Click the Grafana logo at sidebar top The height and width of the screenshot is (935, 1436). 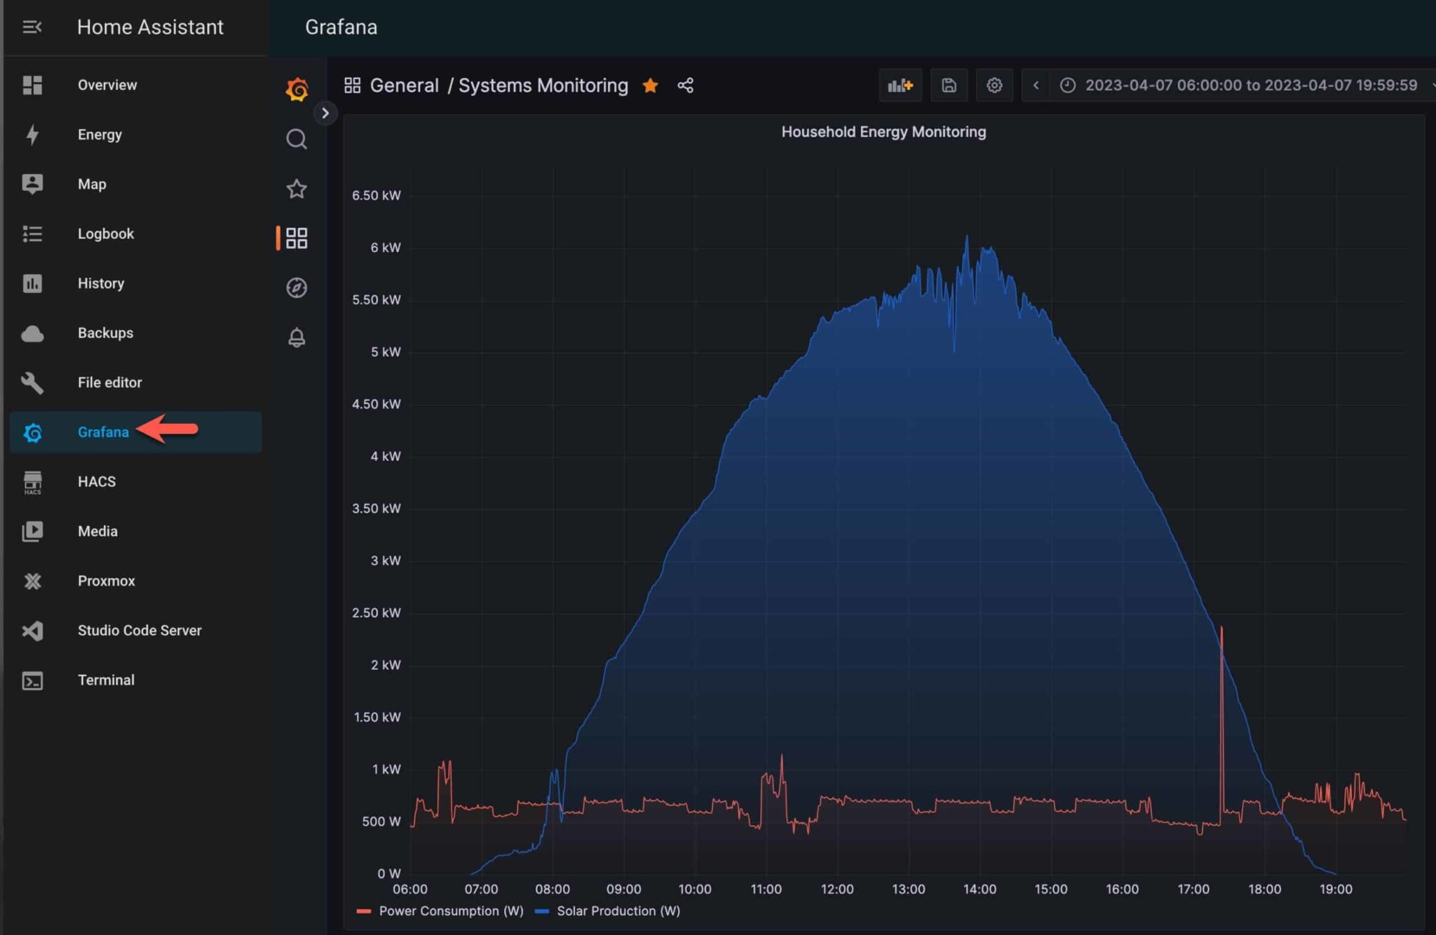(296, 88)
